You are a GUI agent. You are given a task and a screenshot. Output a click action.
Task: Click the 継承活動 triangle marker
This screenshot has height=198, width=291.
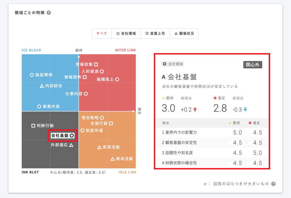[113, 159]
